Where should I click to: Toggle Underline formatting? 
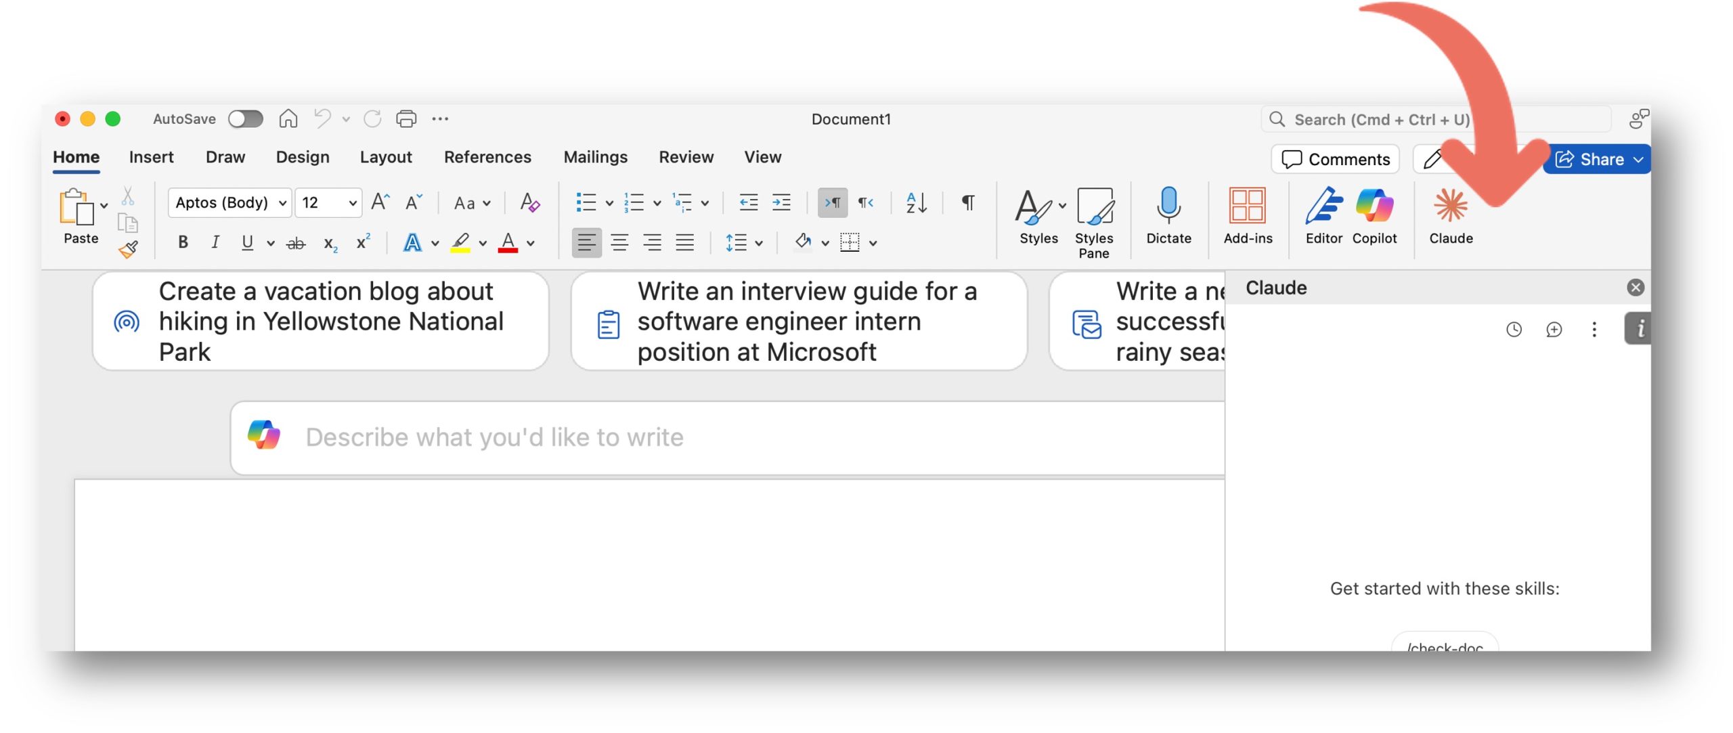(247, 242)
